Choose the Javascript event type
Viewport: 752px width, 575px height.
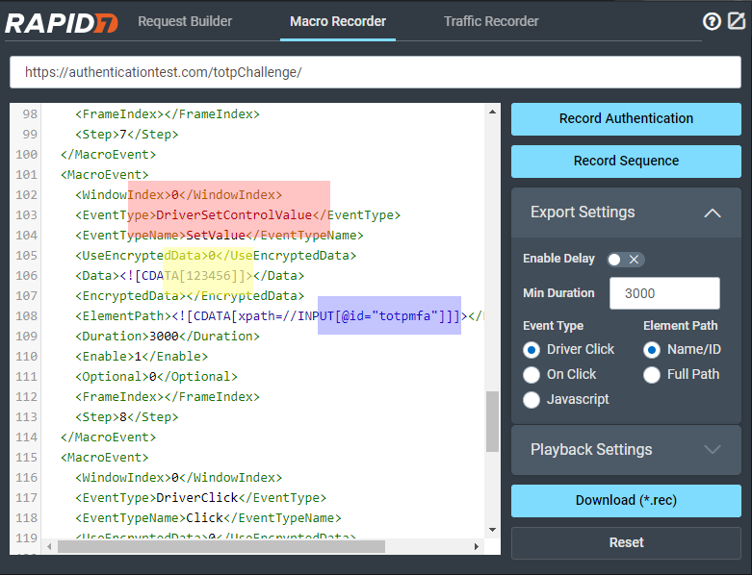(x=532, y=400)
